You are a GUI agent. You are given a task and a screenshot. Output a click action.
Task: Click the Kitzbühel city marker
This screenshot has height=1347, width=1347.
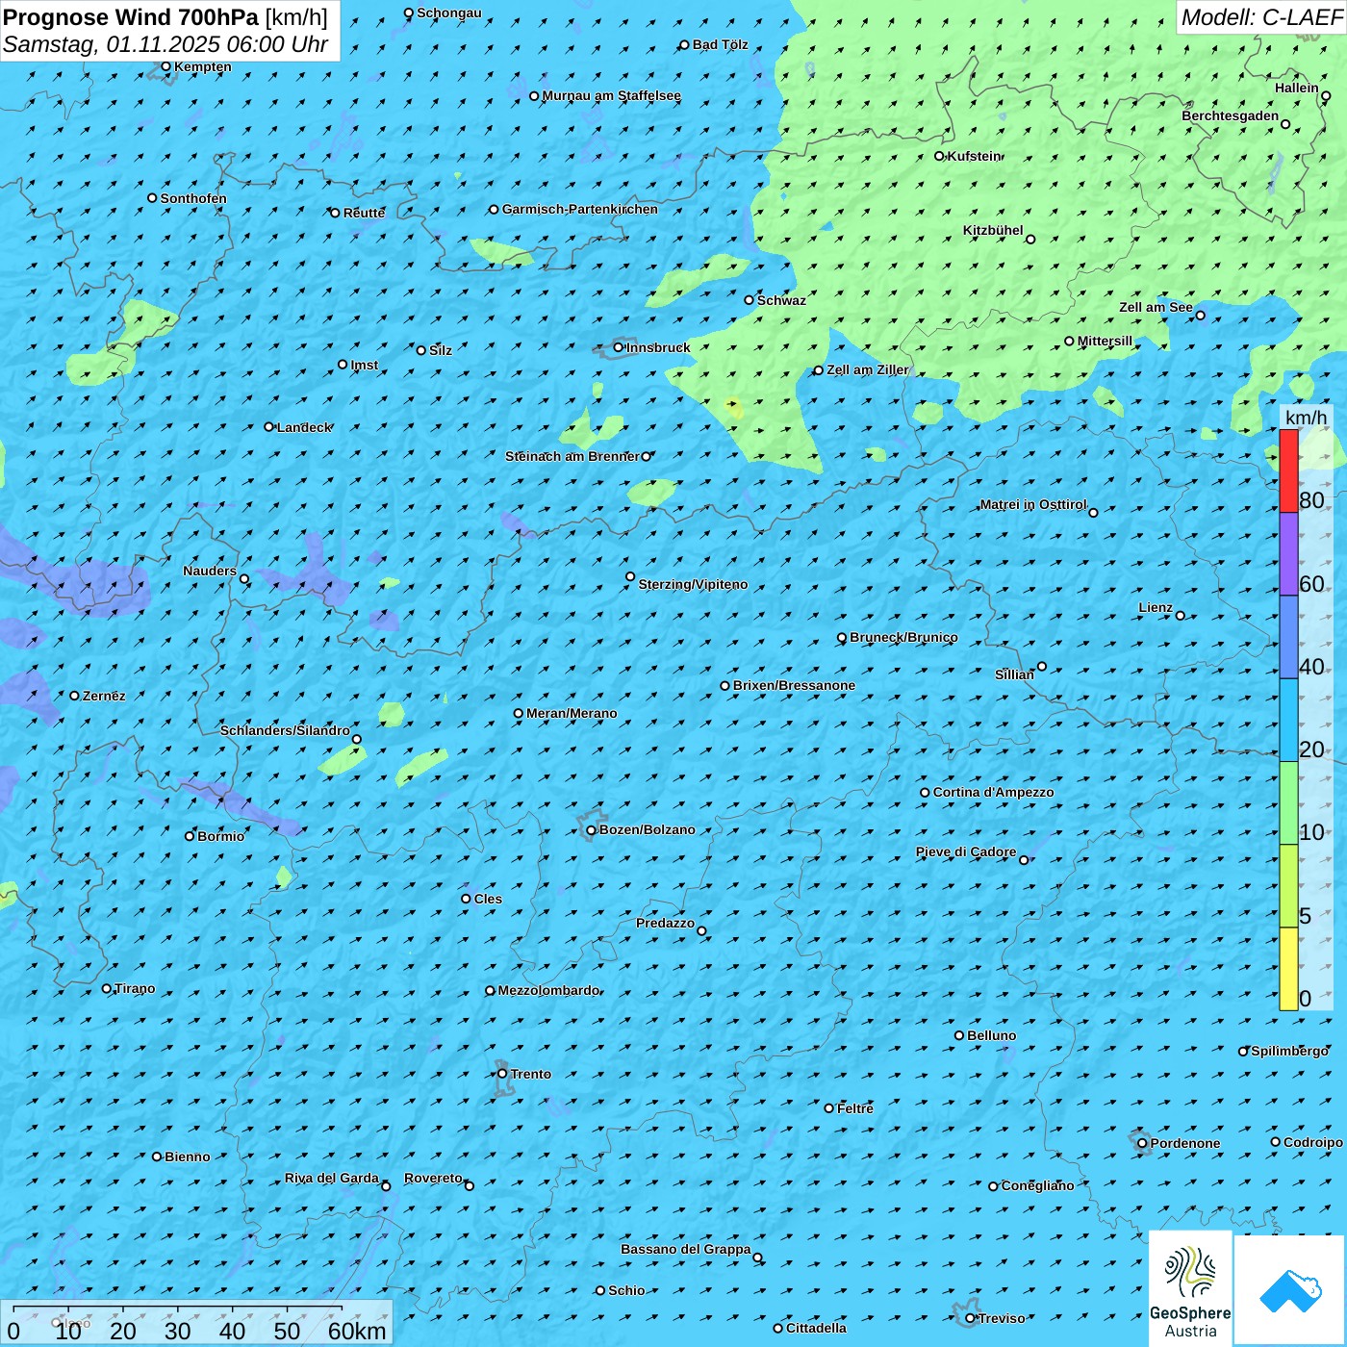pos(1030,240)
